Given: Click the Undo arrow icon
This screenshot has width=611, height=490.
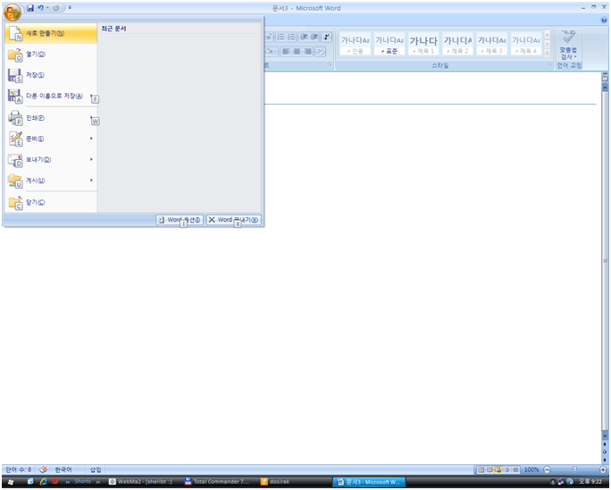Looking at the screenshot, I should coord(40,8).
